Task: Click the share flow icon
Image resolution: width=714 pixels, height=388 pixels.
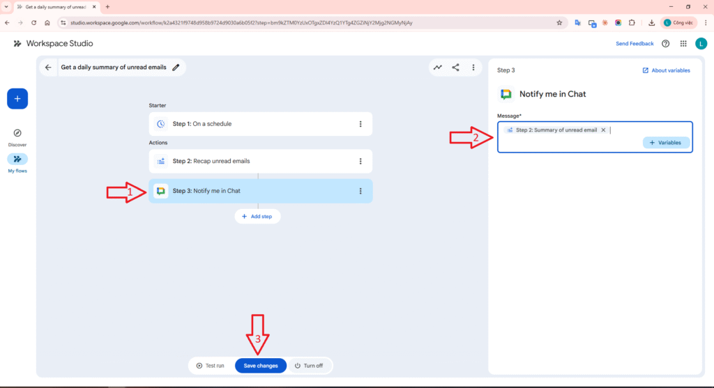Action: tap(455, 68)
